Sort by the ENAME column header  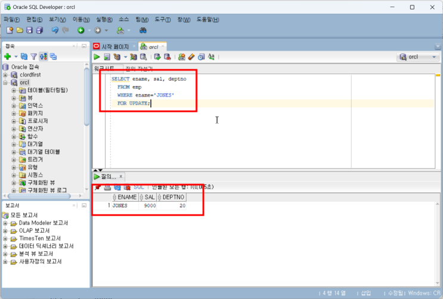(x=125, y=197)
